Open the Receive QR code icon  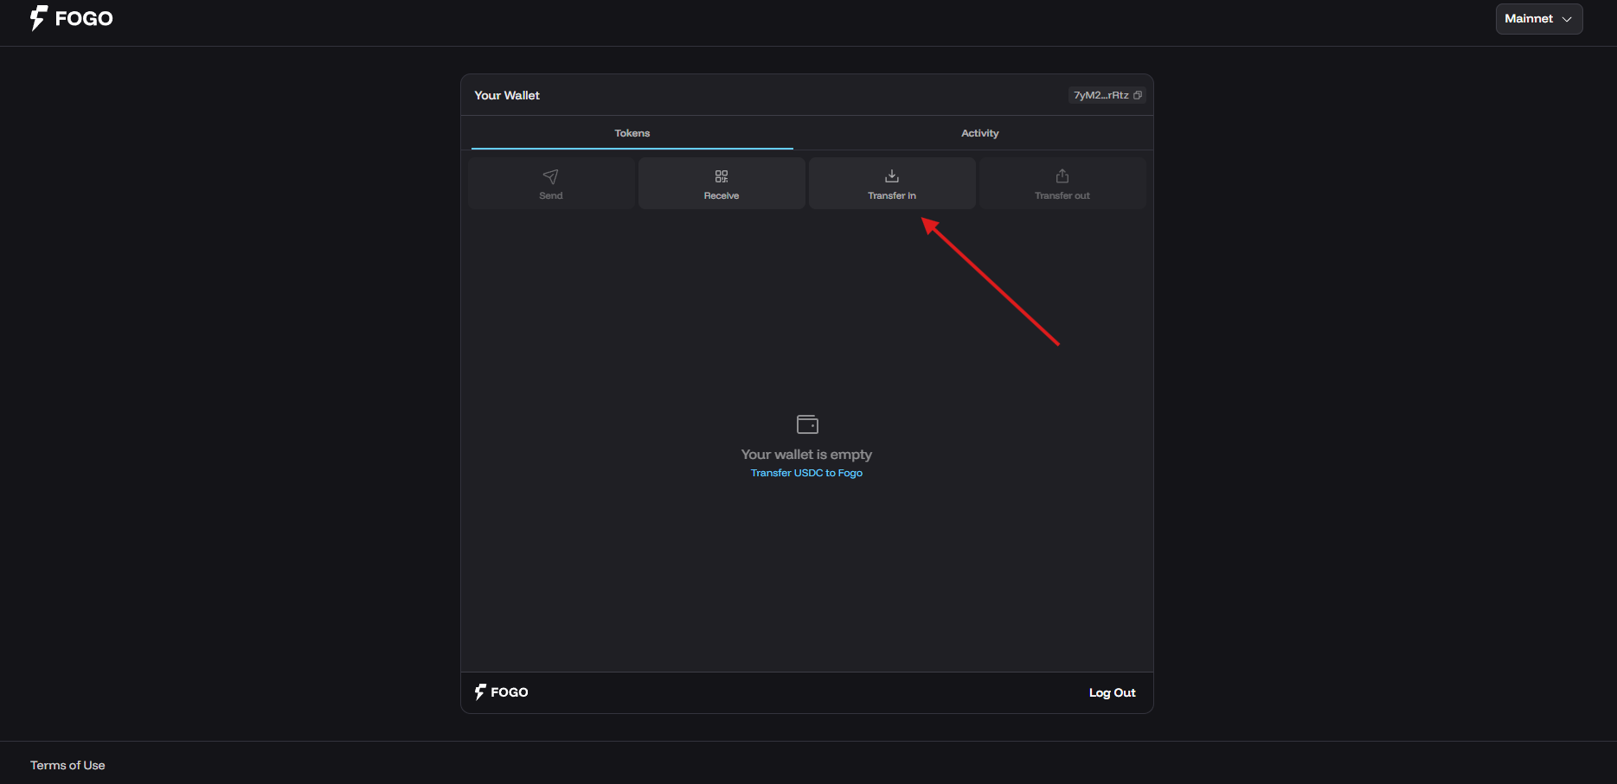pyautogui.click(x=721, y=176)
